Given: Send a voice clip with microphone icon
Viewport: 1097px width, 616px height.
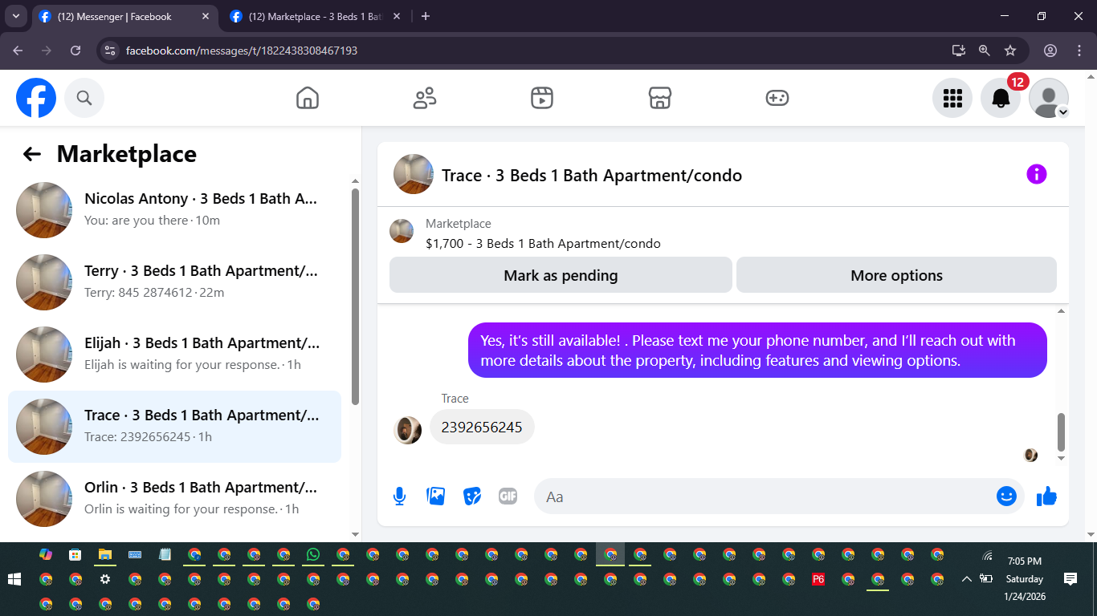Looking at the screenshot, I should click(x=399, y=496).
